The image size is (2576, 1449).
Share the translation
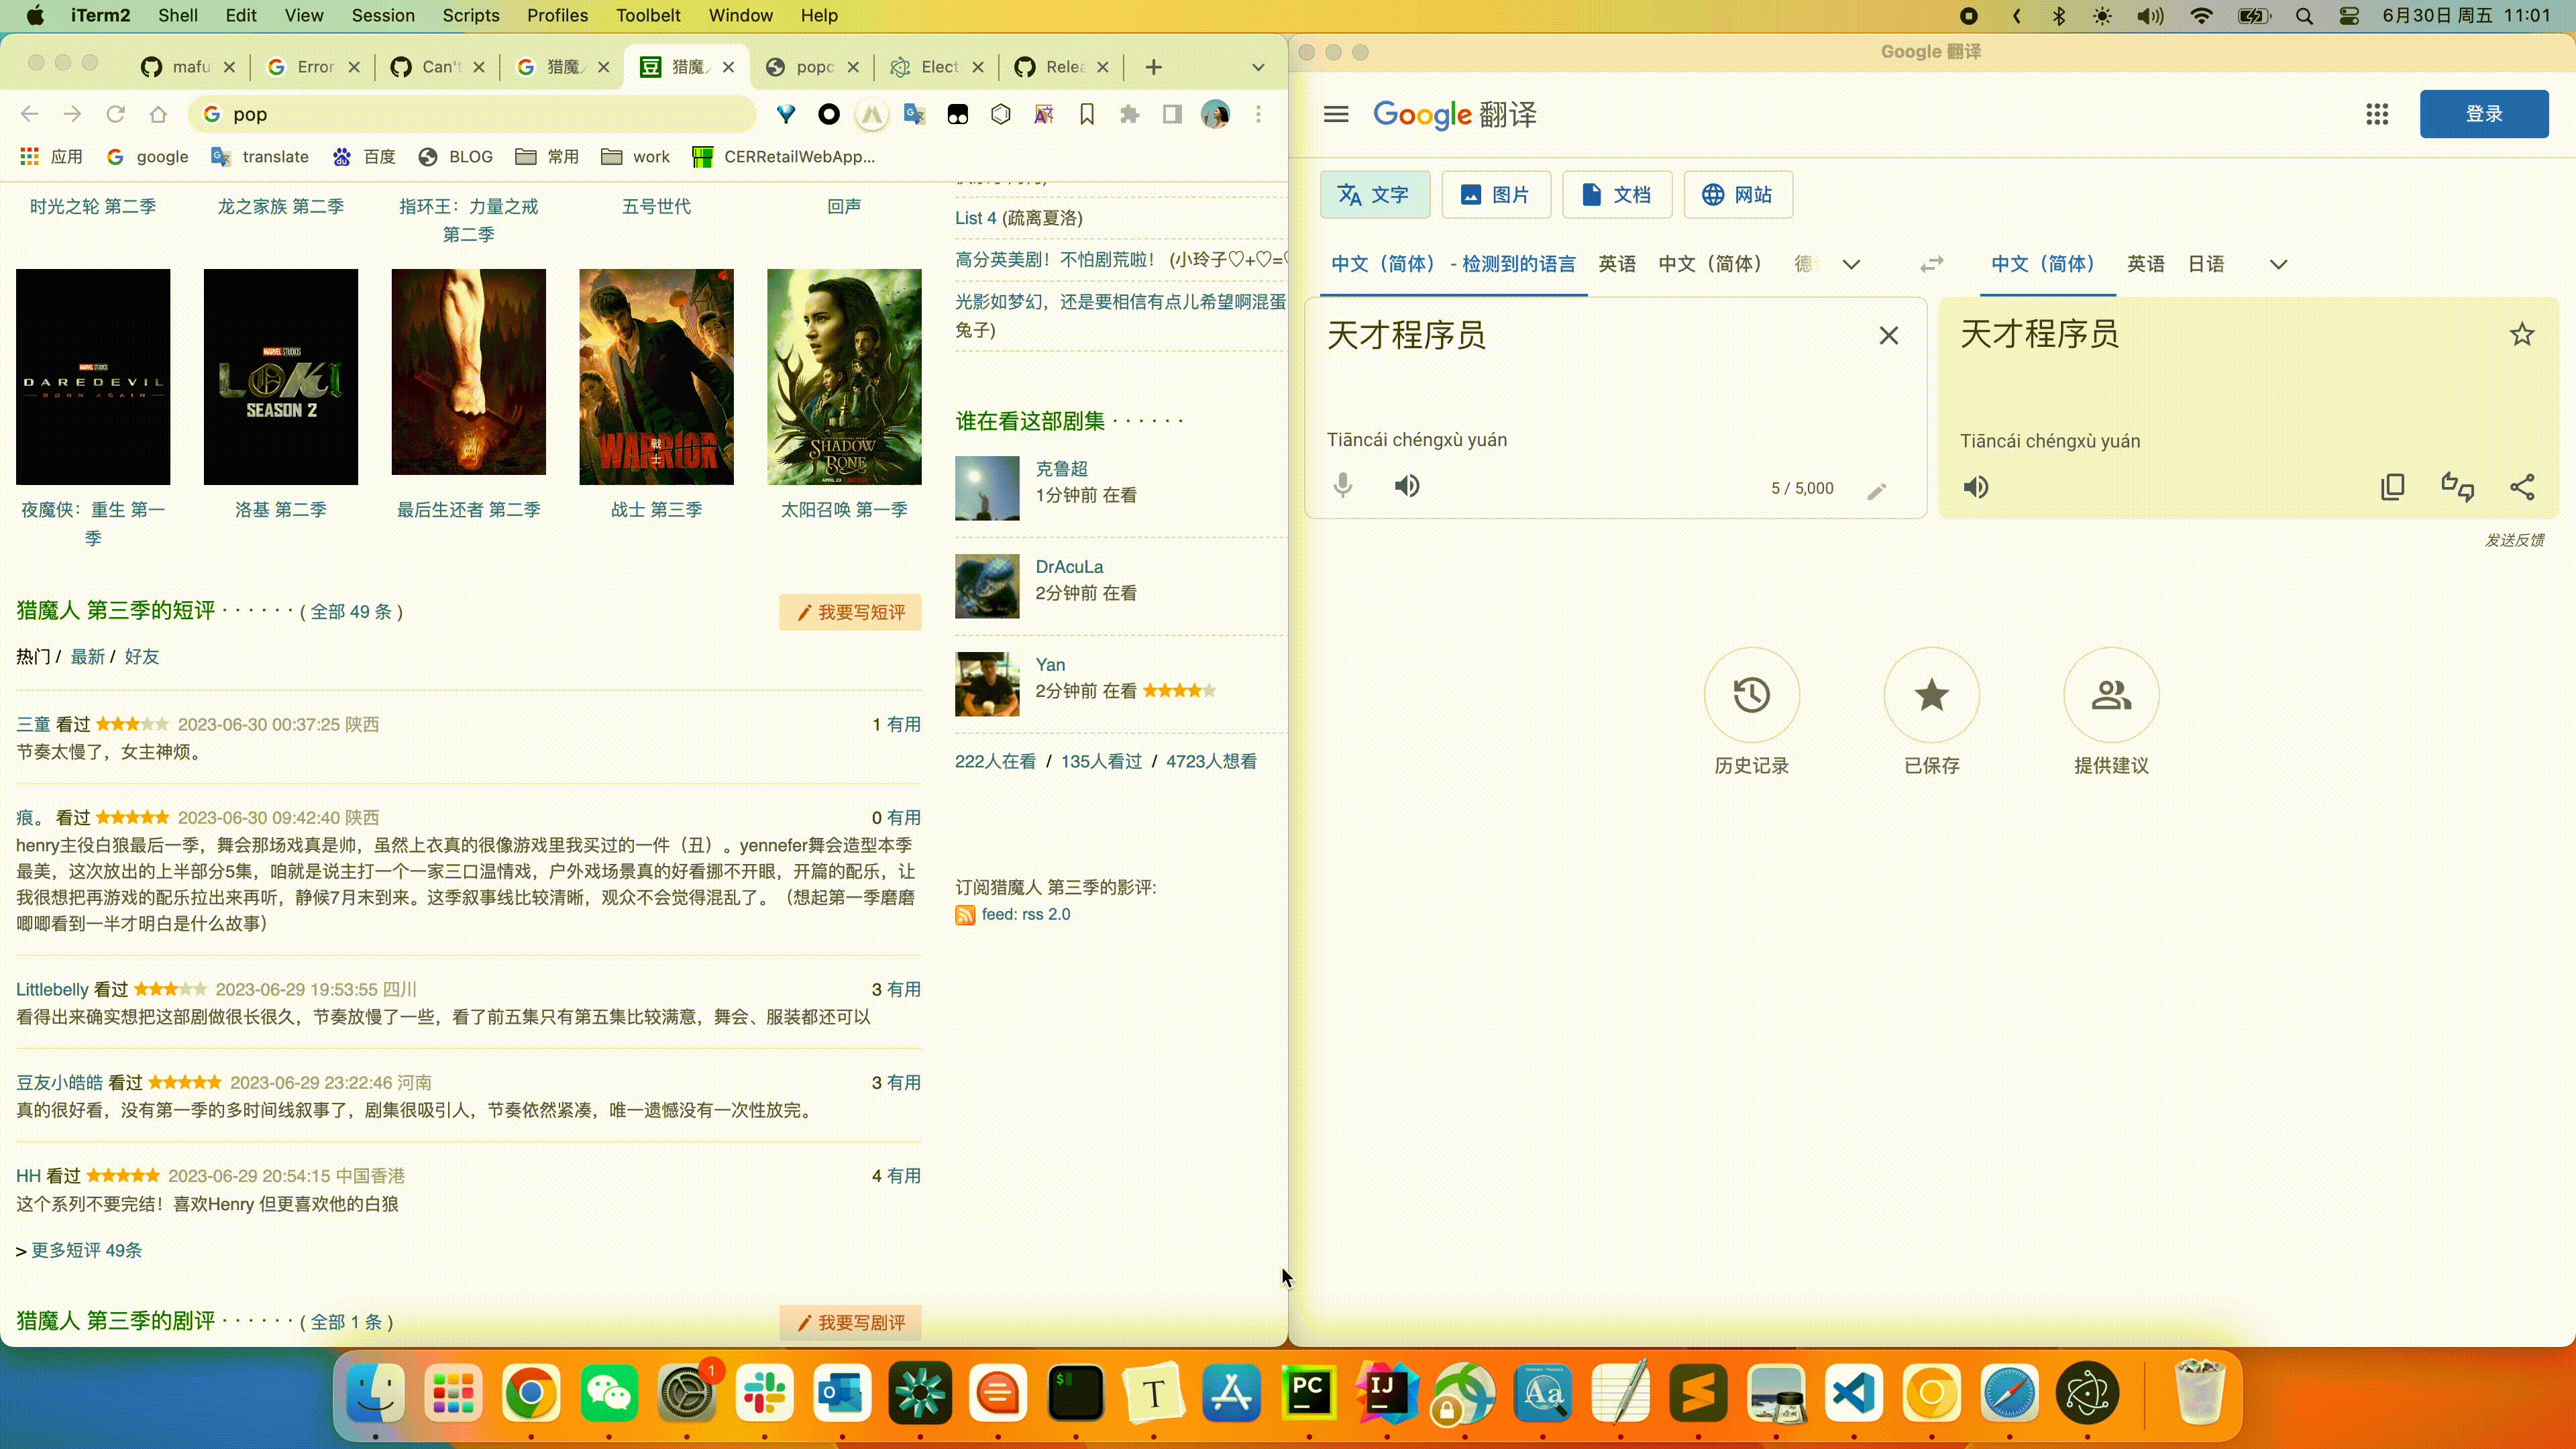pos(2523,487)
